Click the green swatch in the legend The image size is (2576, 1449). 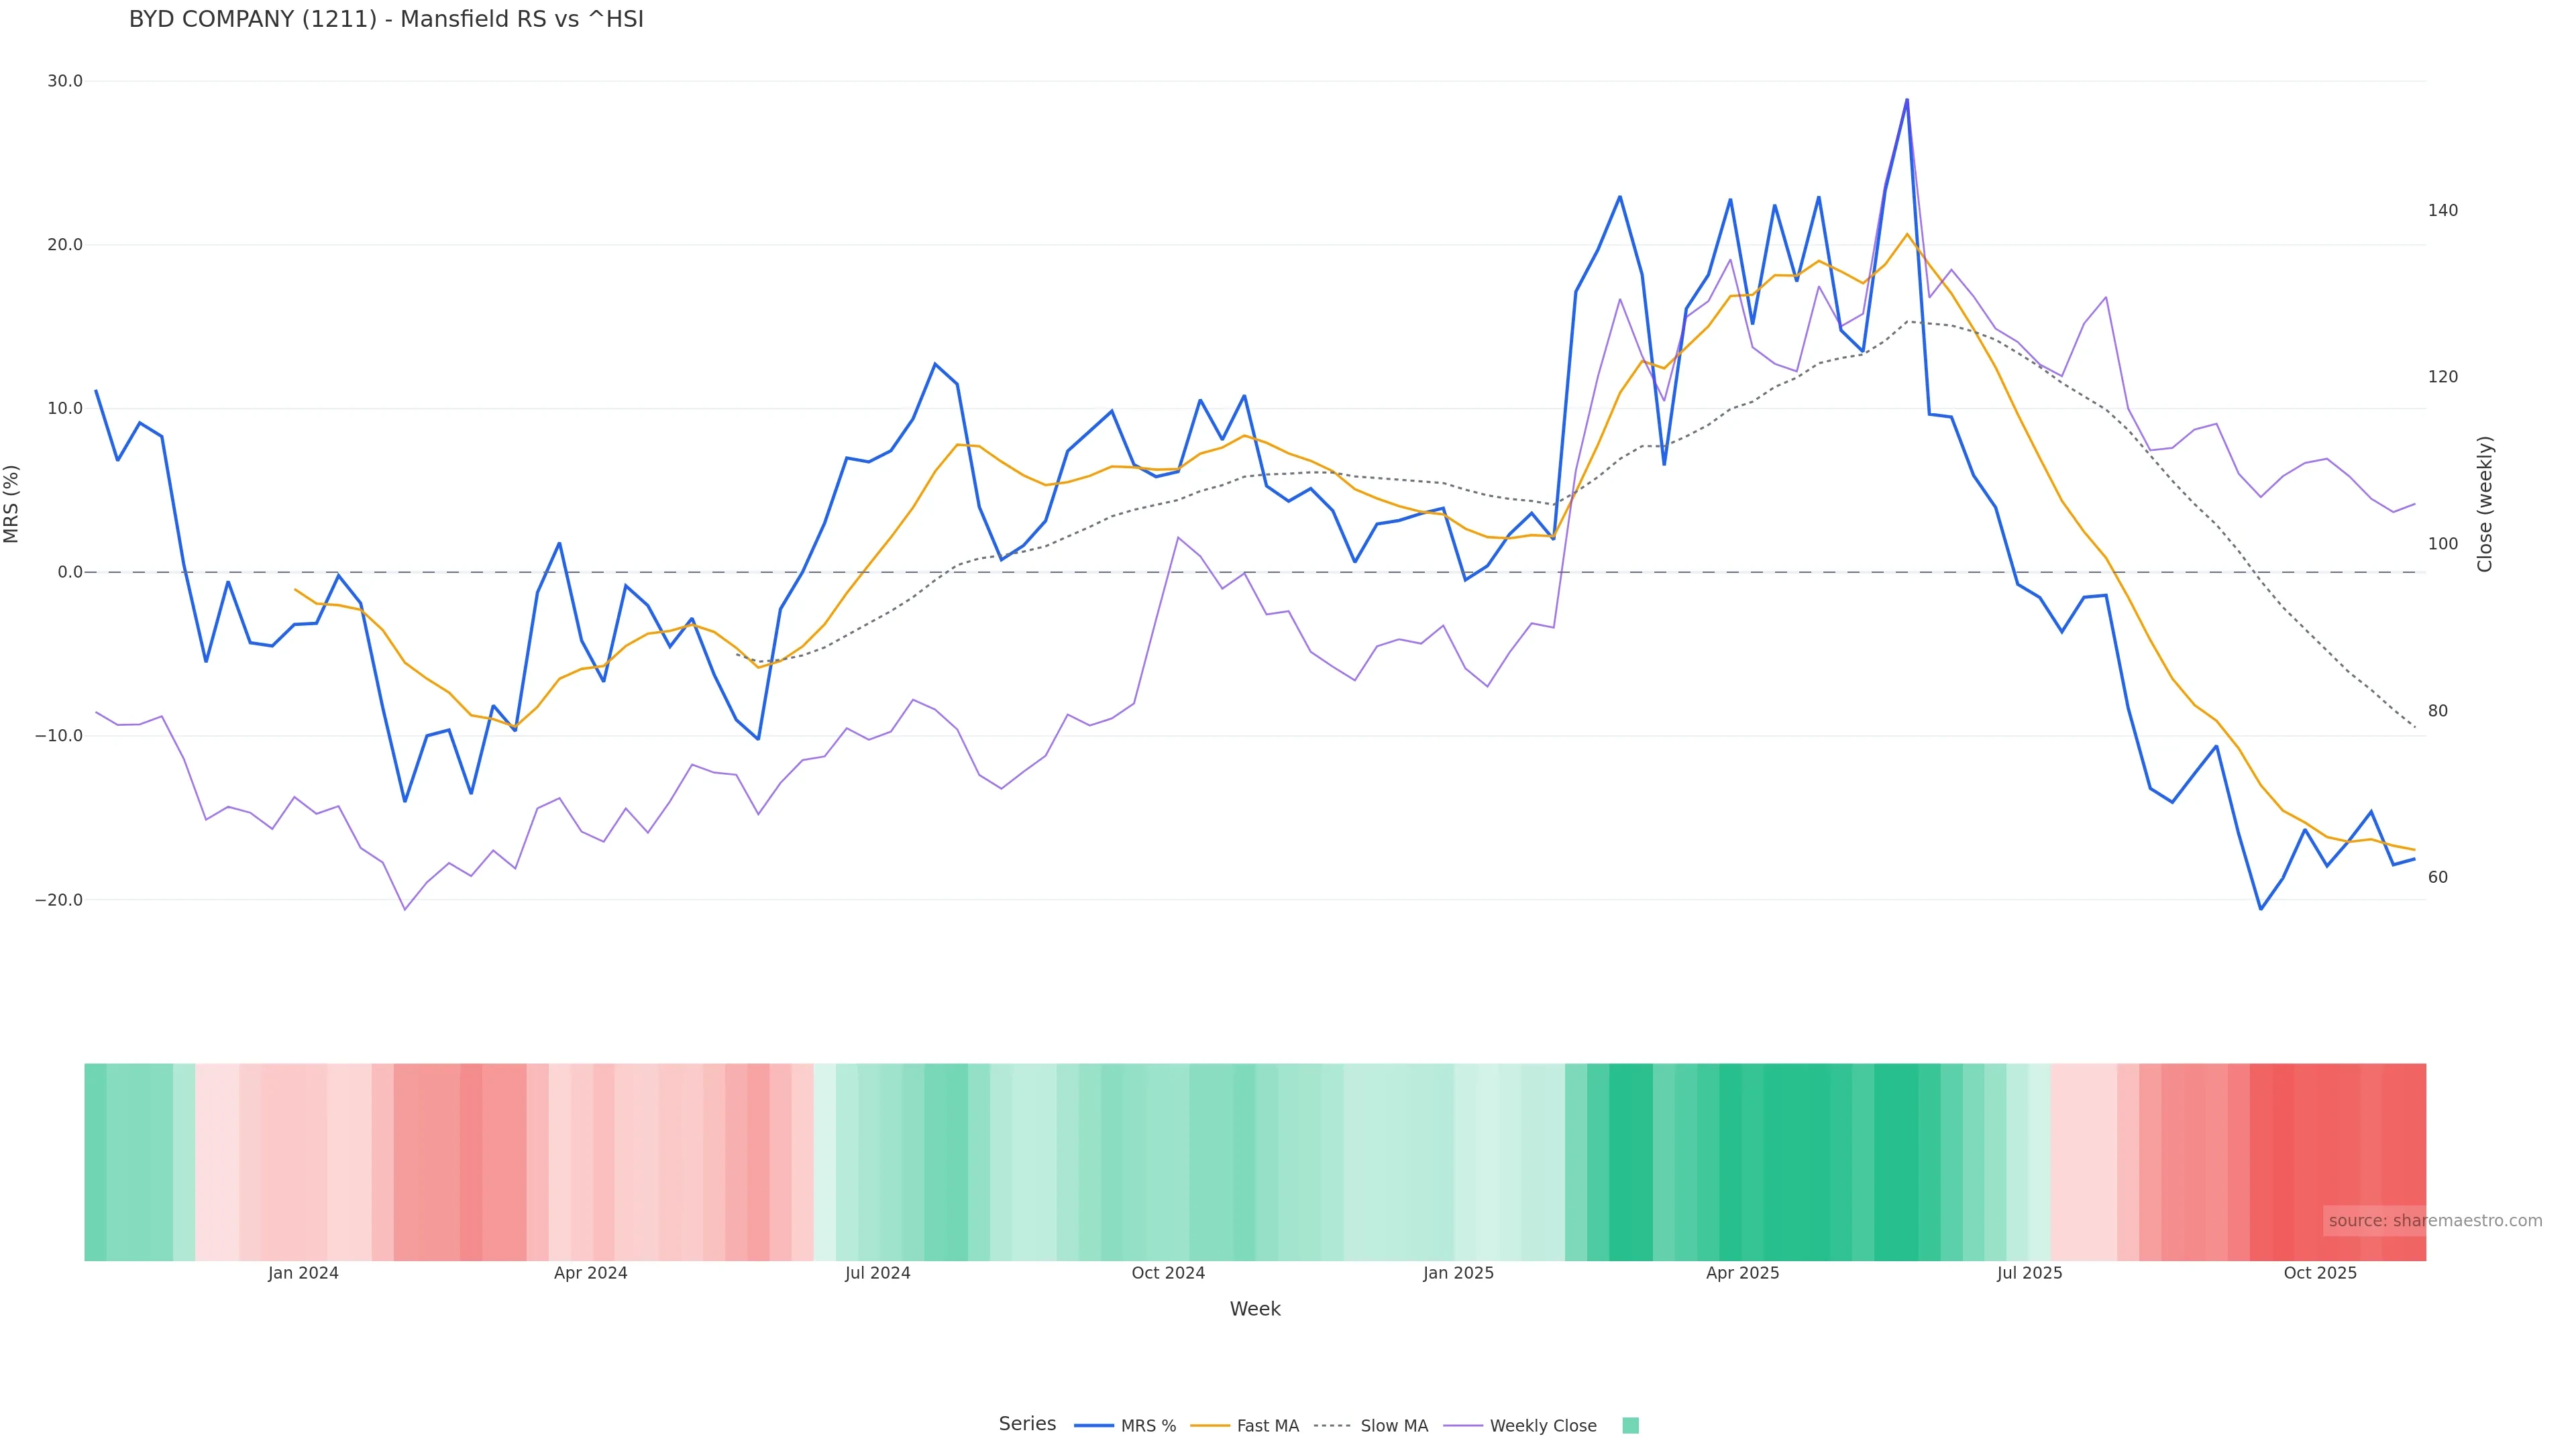coord(1630,1426)
